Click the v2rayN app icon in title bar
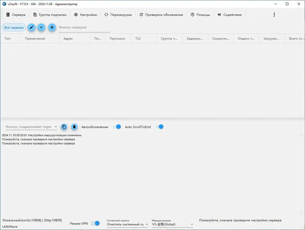305x230 pixels. pos(4,4)
